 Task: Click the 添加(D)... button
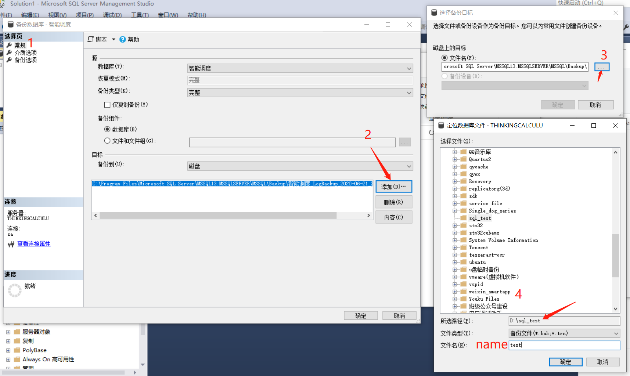(x=394, y=187)
